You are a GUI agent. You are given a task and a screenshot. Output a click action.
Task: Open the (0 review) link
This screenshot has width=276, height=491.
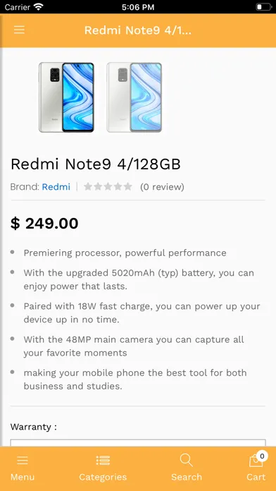162,187
